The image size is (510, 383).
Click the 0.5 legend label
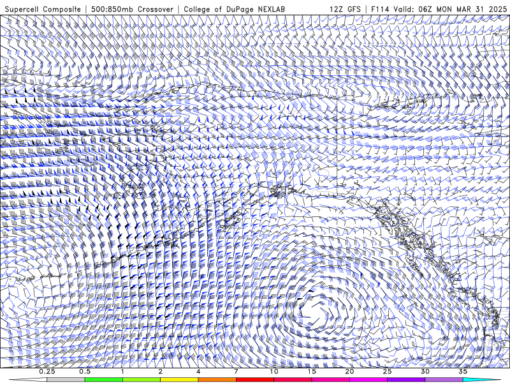(x=85, y=372)
